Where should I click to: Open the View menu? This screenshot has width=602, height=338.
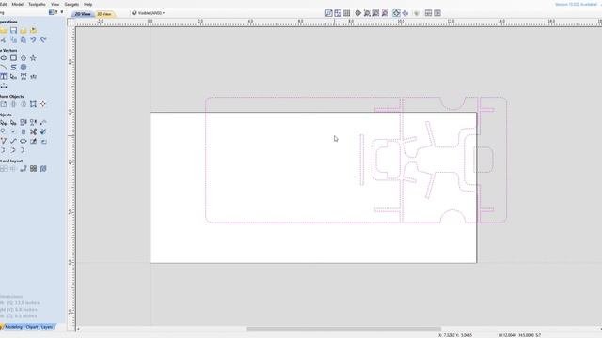[x=55, y=4]
